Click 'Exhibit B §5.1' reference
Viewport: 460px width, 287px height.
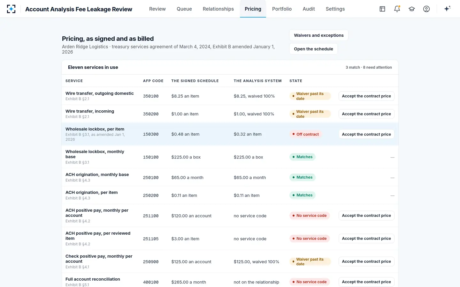(77, 285)
